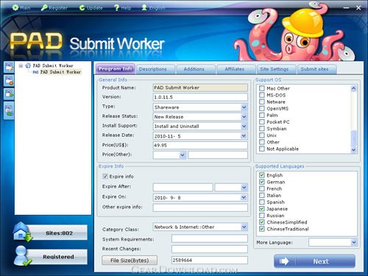Image resolution: width=368 pixels, height=276 pixels.
Task: Click the Support OS list scroll up arrow
Action: click(x=353, y=88)
